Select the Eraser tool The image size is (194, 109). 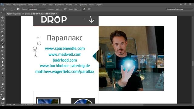[2, 54]
